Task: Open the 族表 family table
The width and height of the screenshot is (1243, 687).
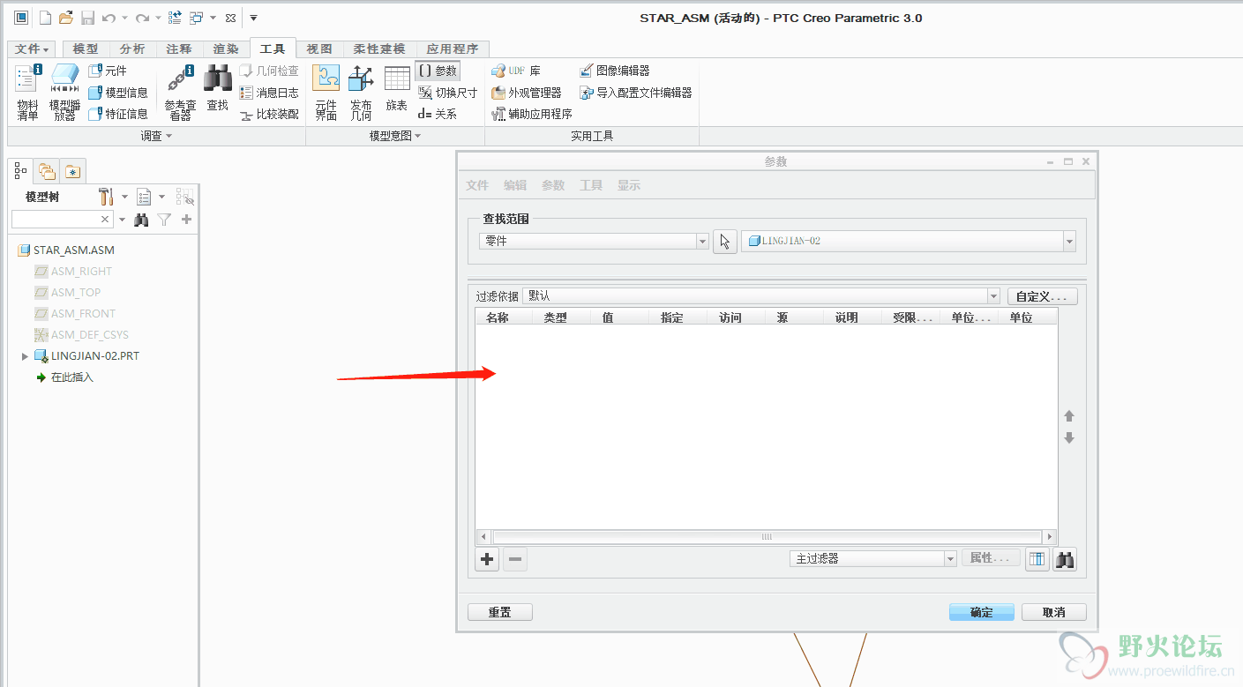Action: point(397,88)
